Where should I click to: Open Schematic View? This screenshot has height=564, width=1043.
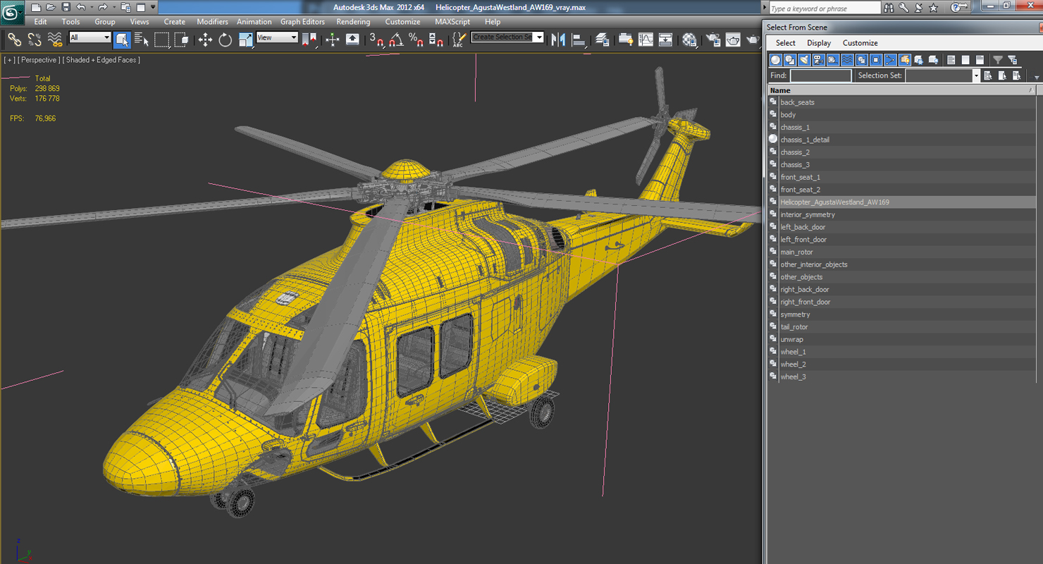665,39
